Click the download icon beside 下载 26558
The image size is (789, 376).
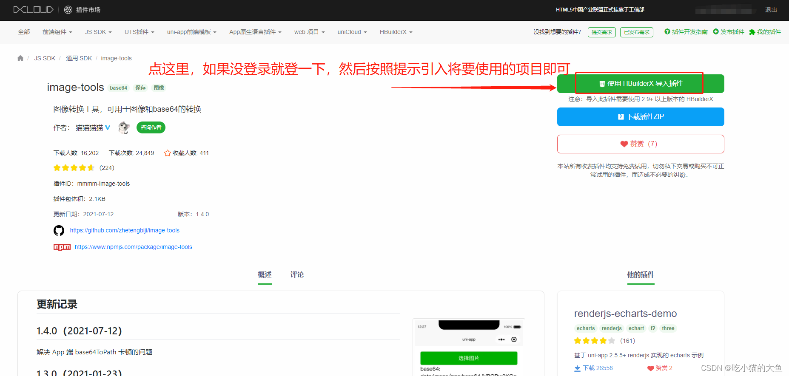click(577, 368)
